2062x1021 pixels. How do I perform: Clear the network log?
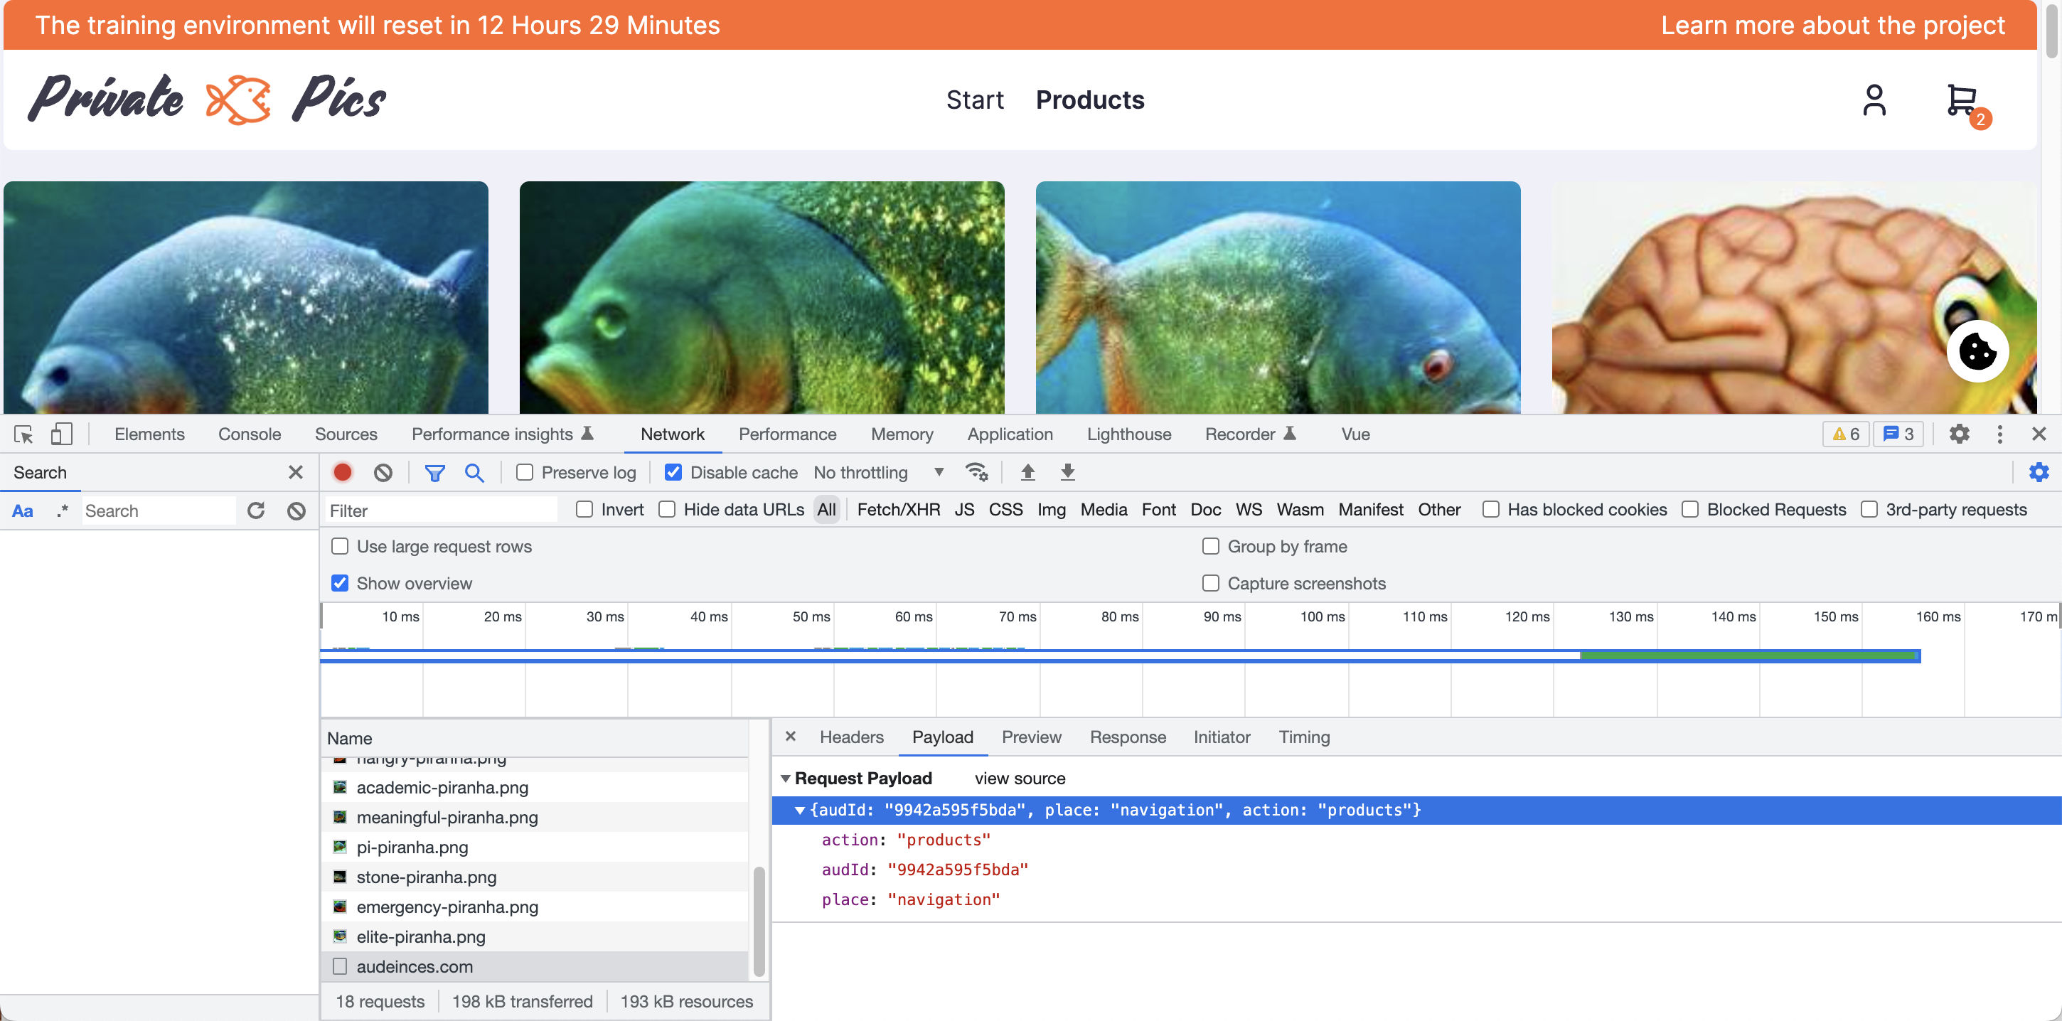(x=383, y=472)
